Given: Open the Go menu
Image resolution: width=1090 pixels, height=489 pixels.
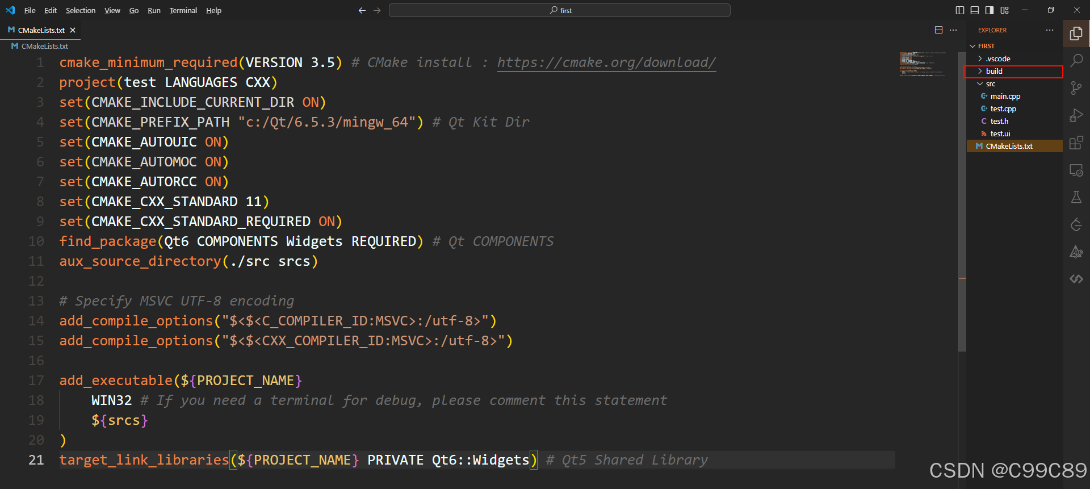Looking at the screenshot, I should [134, 10].
